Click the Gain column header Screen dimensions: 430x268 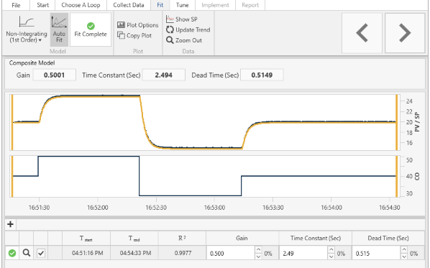[242, 238]
